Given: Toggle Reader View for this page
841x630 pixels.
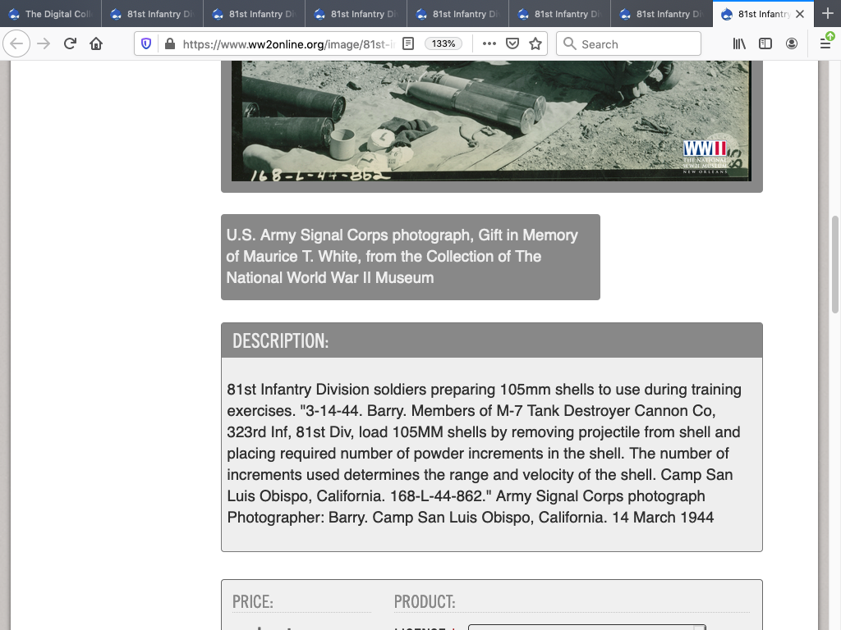Looking at the screenshot, I should [x=408, y=43].
